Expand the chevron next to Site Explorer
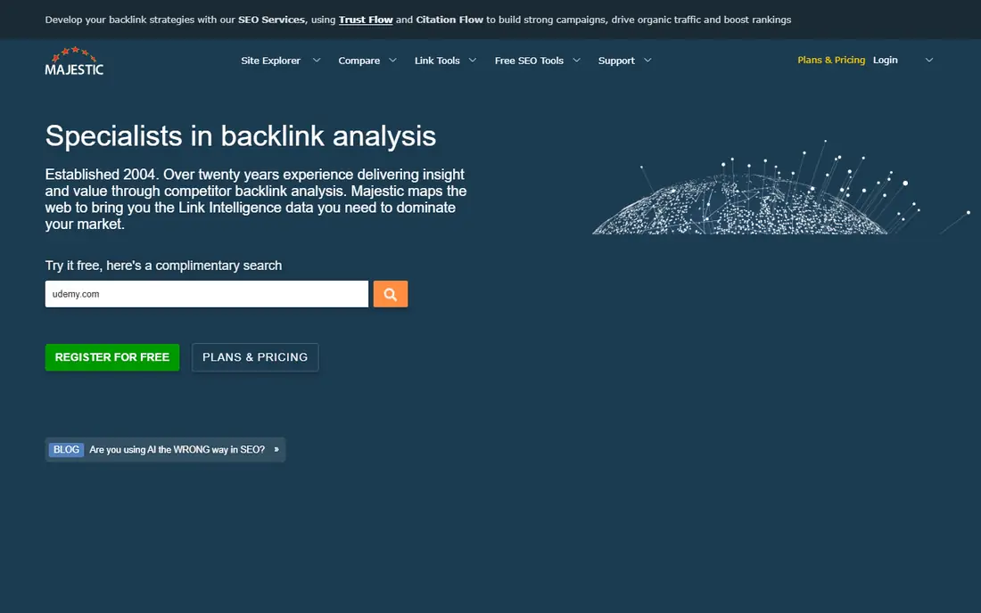 [x=317, y=61]
